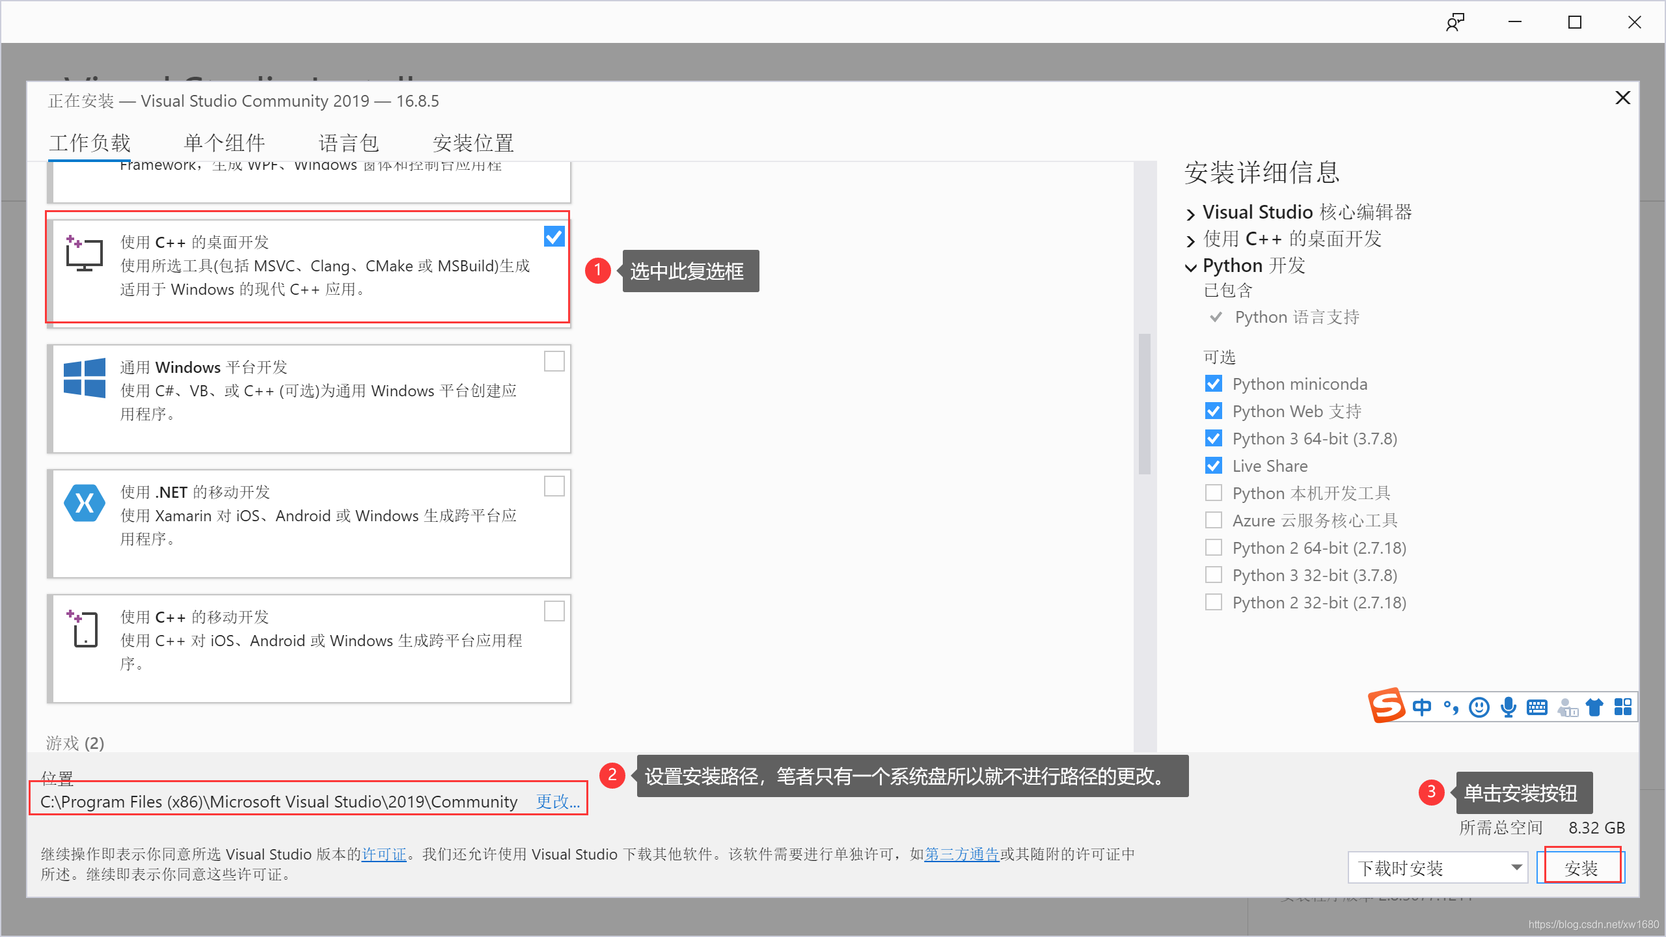The height and width of the screenshot is (937, 1666).
Task: Click the workloads list vertical scrollbar thumb
Action: point(1145,404)
